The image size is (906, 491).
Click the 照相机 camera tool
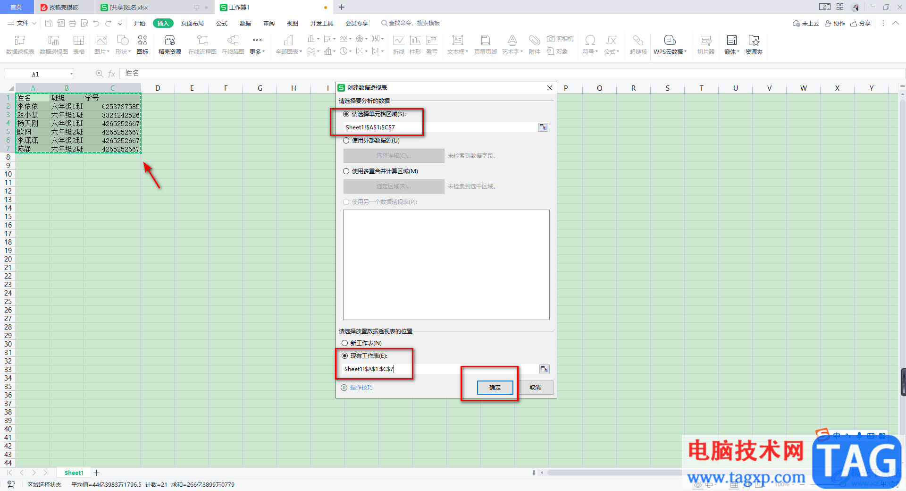560,39
